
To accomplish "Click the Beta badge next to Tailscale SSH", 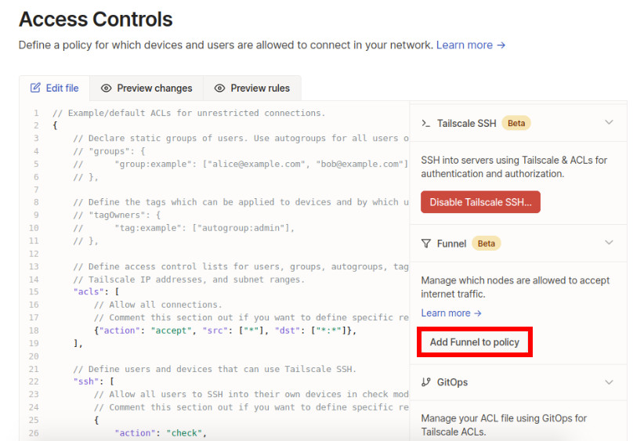I will point(516,123).
